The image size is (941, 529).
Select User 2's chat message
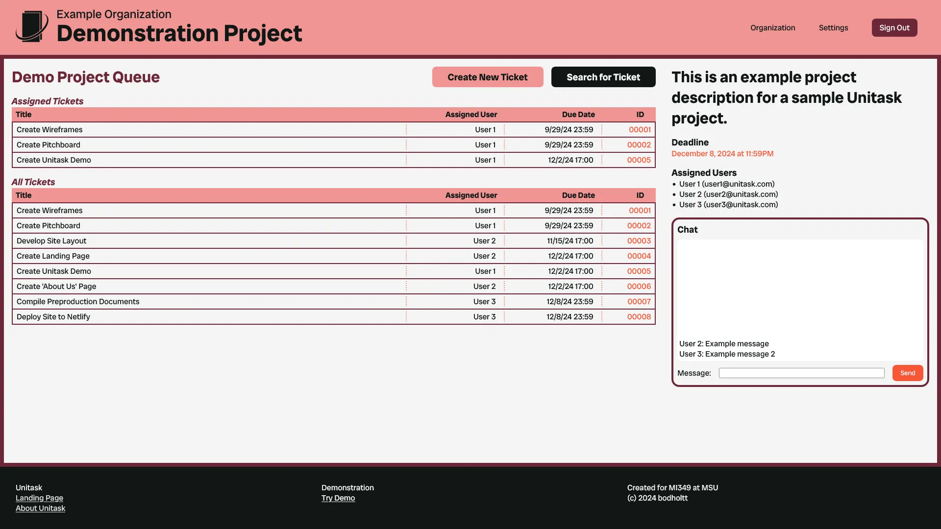click(724, 343)
